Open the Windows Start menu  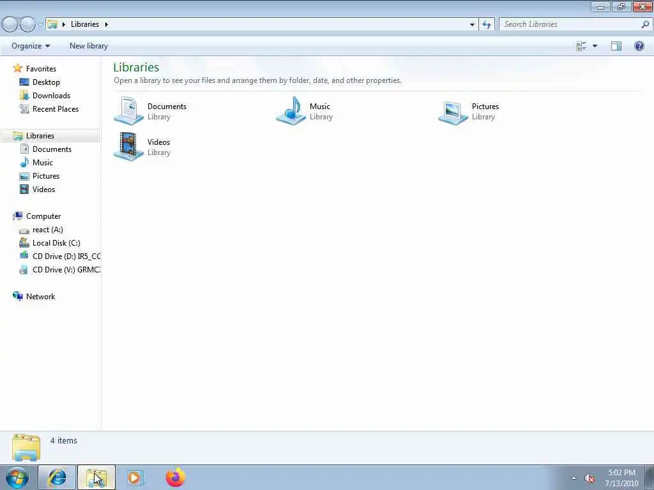point(17,477)
